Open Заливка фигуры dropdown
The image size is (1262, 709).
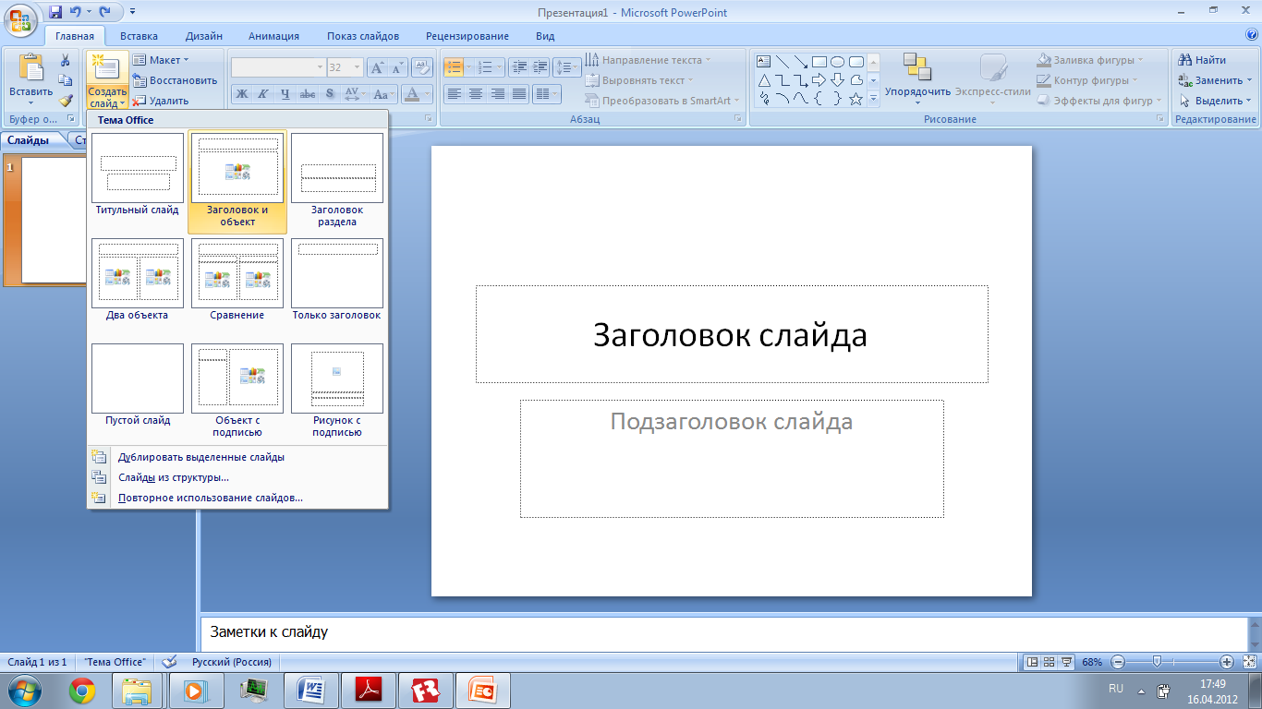pyautogui.click(x=1090, y=60)
